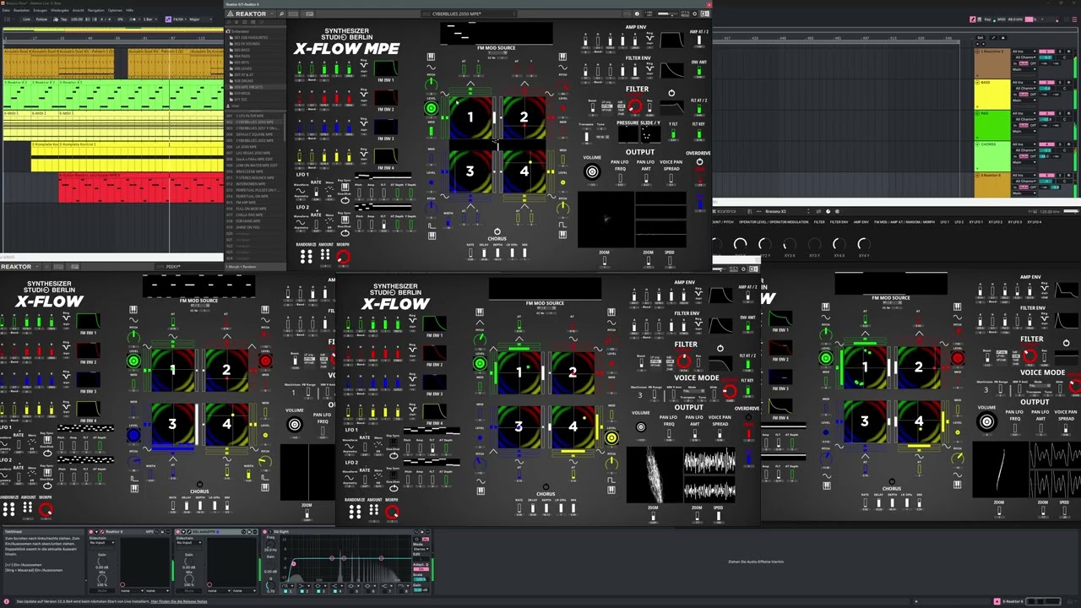Screen dimensions: 1081x608
Task: Collapse the Embedded folder in Reaktor browser
Action: click(x=228, y=31)
